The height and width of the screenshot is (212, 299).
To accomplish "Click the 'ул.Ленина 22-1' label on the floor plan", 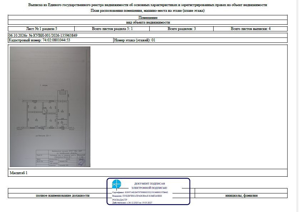I will [43, 136].
